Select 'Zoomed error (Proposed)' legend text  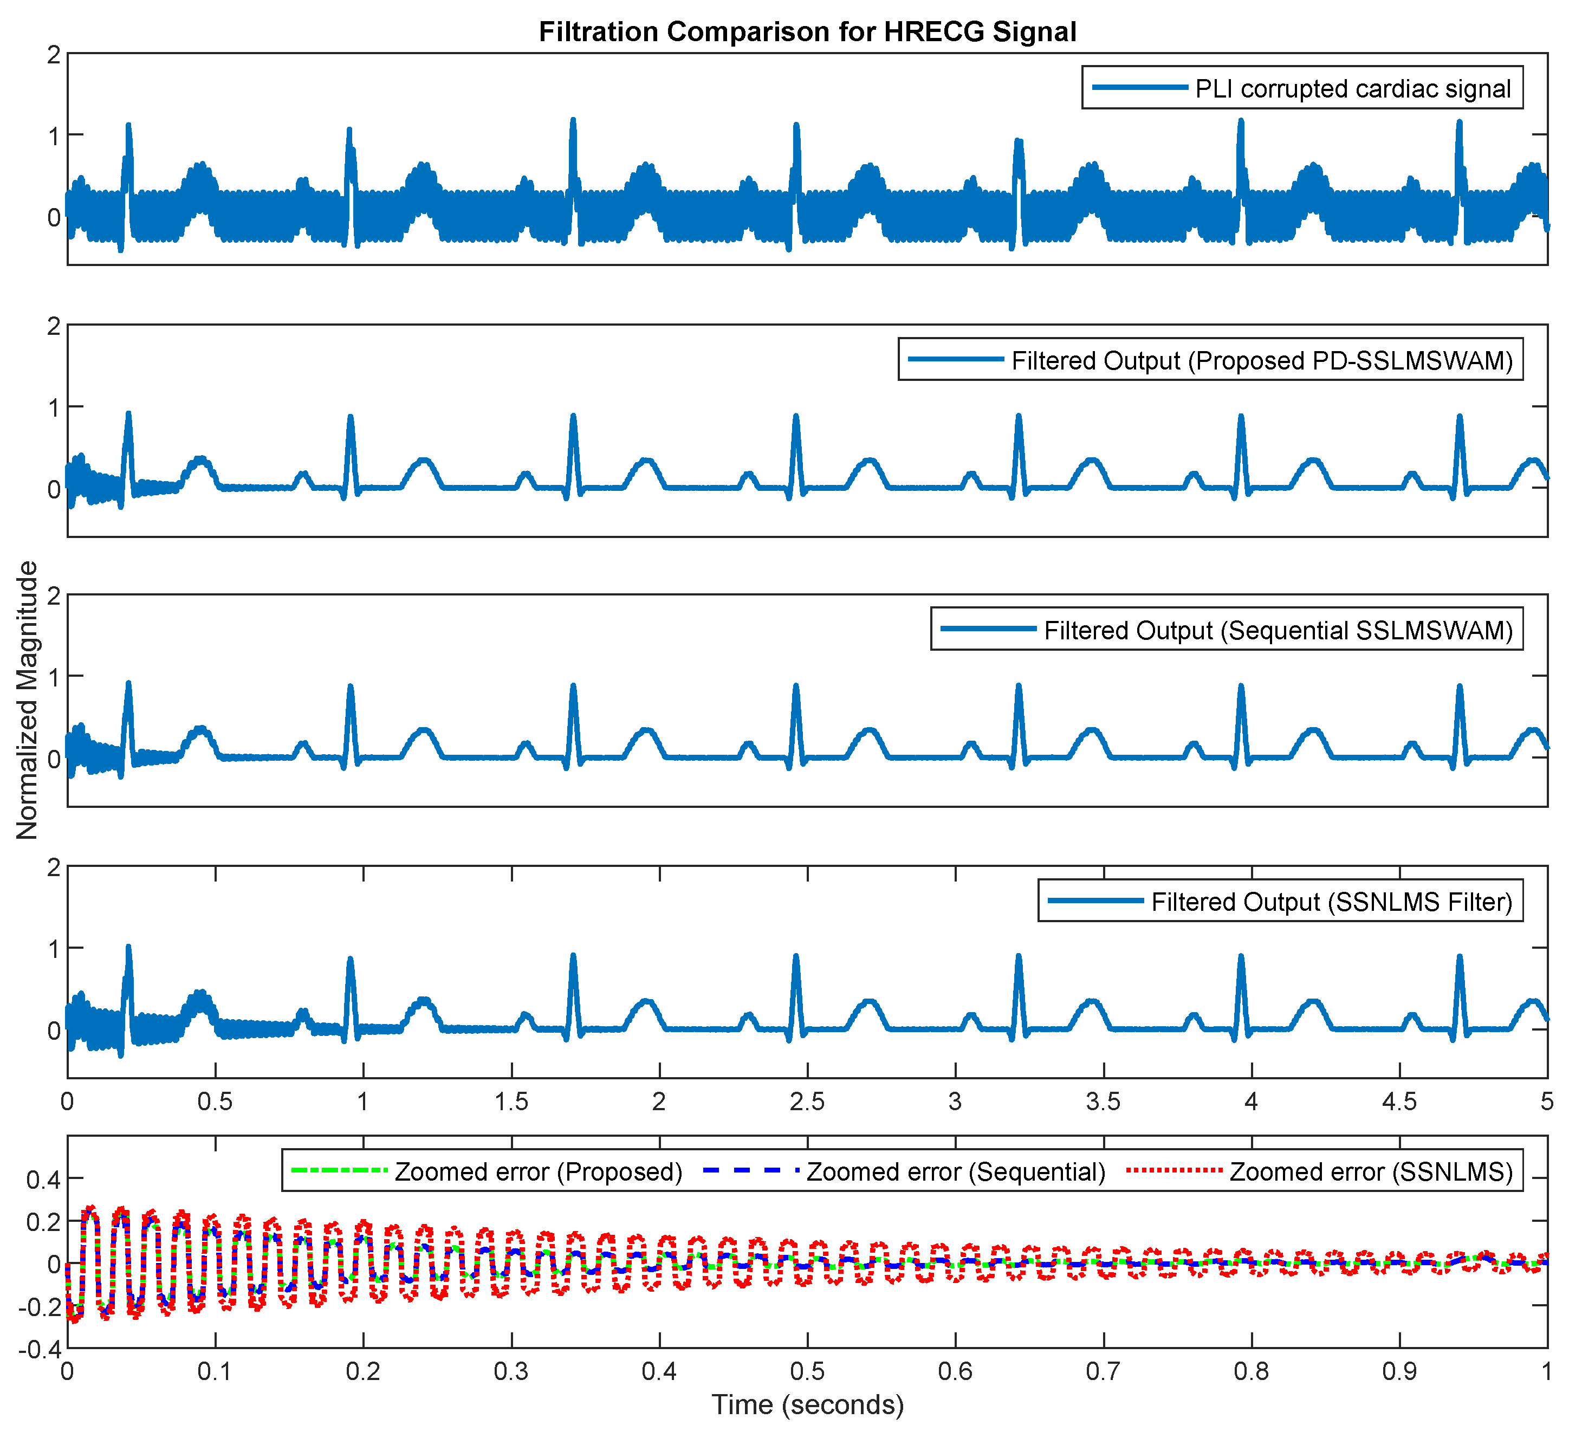pos(539,1172)
